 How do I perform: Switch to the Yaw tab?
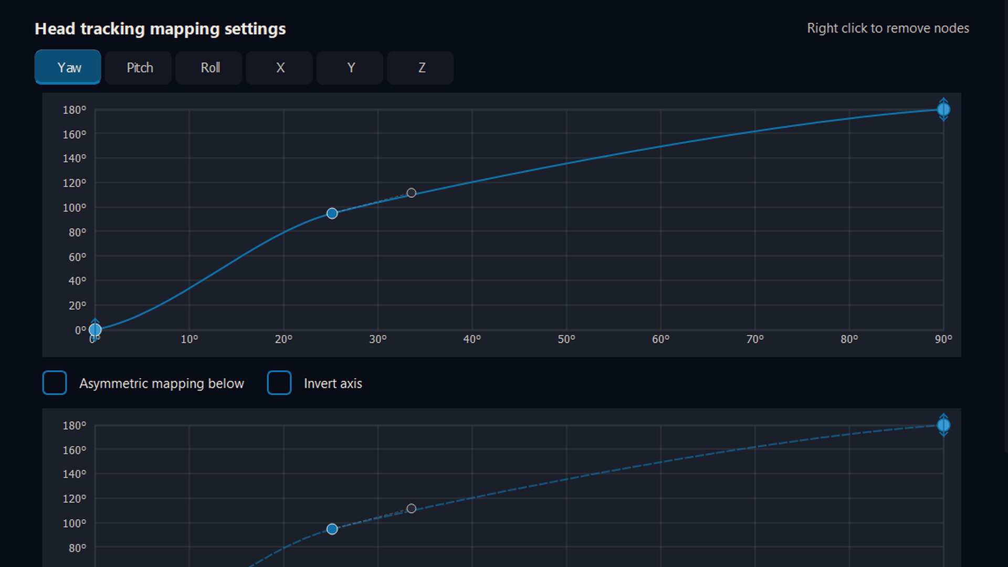[68, 67]
